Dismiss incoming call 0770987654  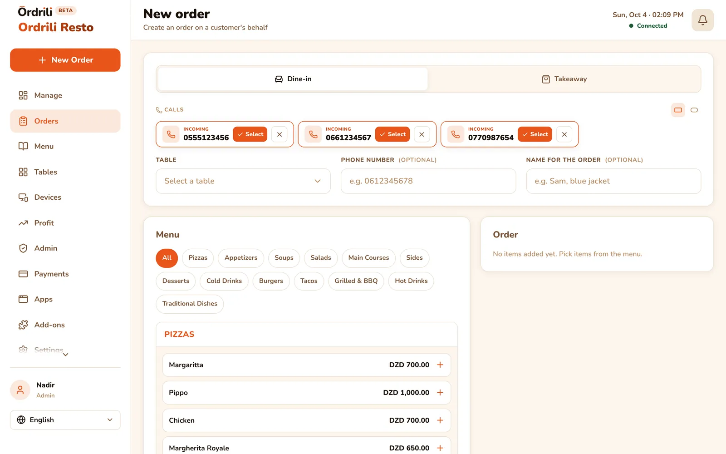click(x=564, y=134)
